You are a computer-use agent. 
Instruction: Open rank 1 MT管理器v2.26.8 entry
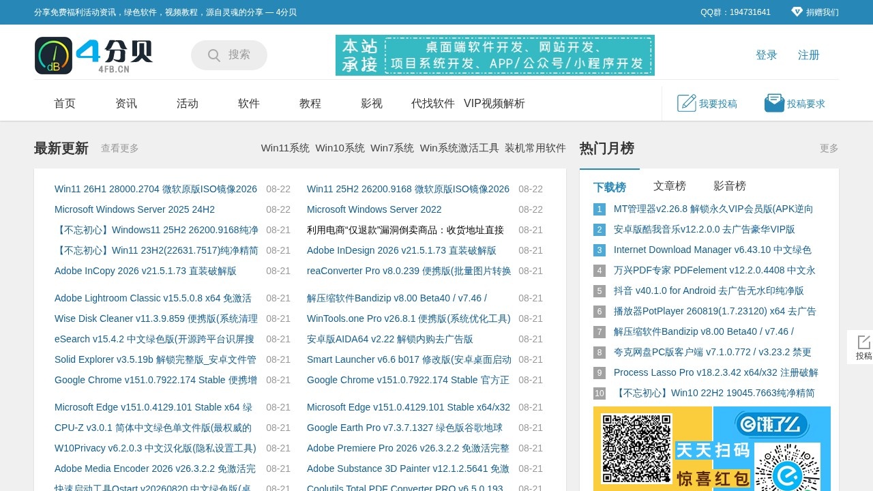pyautogui.click(x=713, y=209)
